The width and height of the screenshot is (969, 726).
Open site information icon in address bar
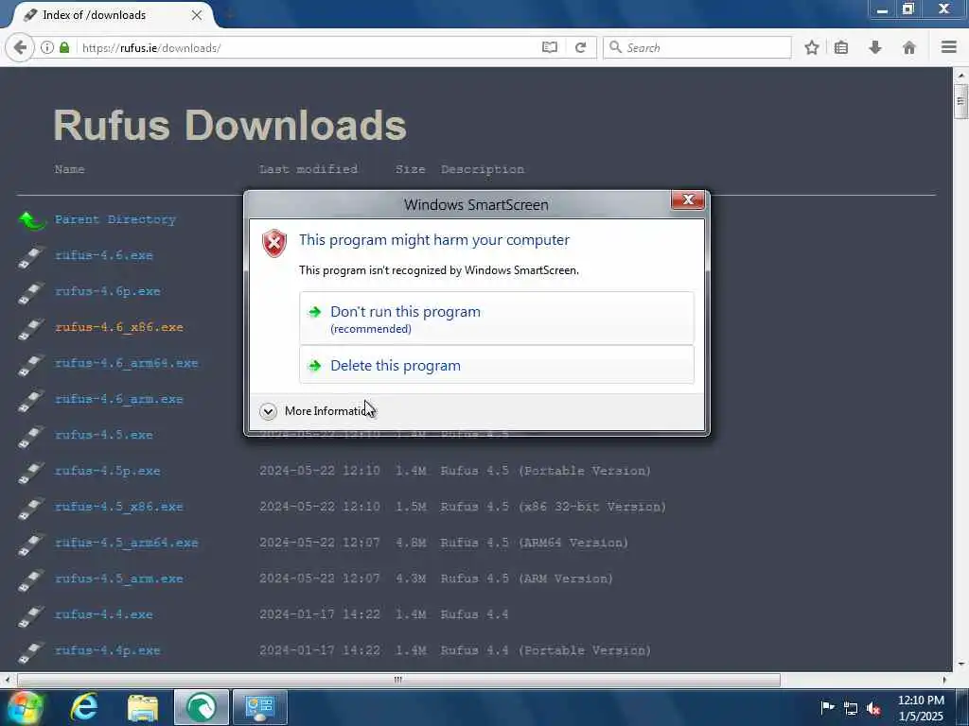[47, 47]
